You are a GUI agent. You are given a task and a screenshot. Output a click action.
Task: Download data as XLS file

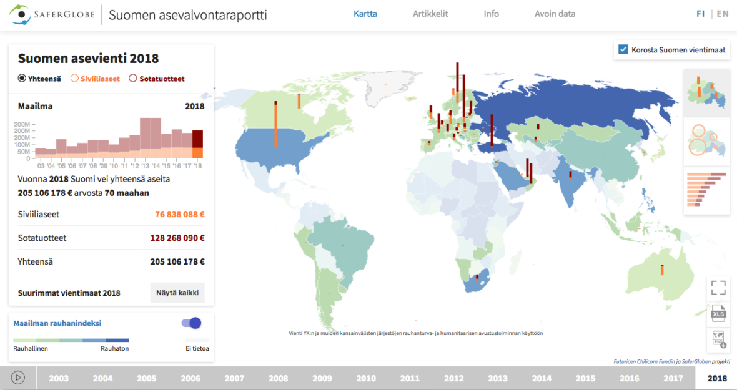tap(718, 313)
